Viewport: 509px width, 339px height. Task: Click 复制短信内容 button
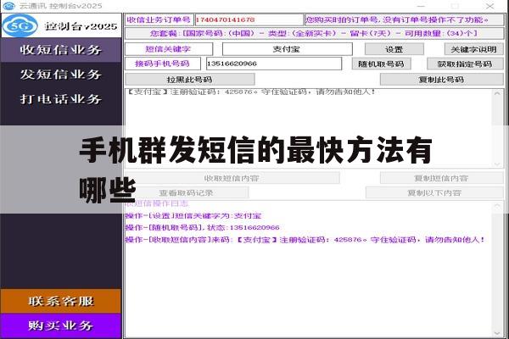pyautogui.click(x=441, y=178)
